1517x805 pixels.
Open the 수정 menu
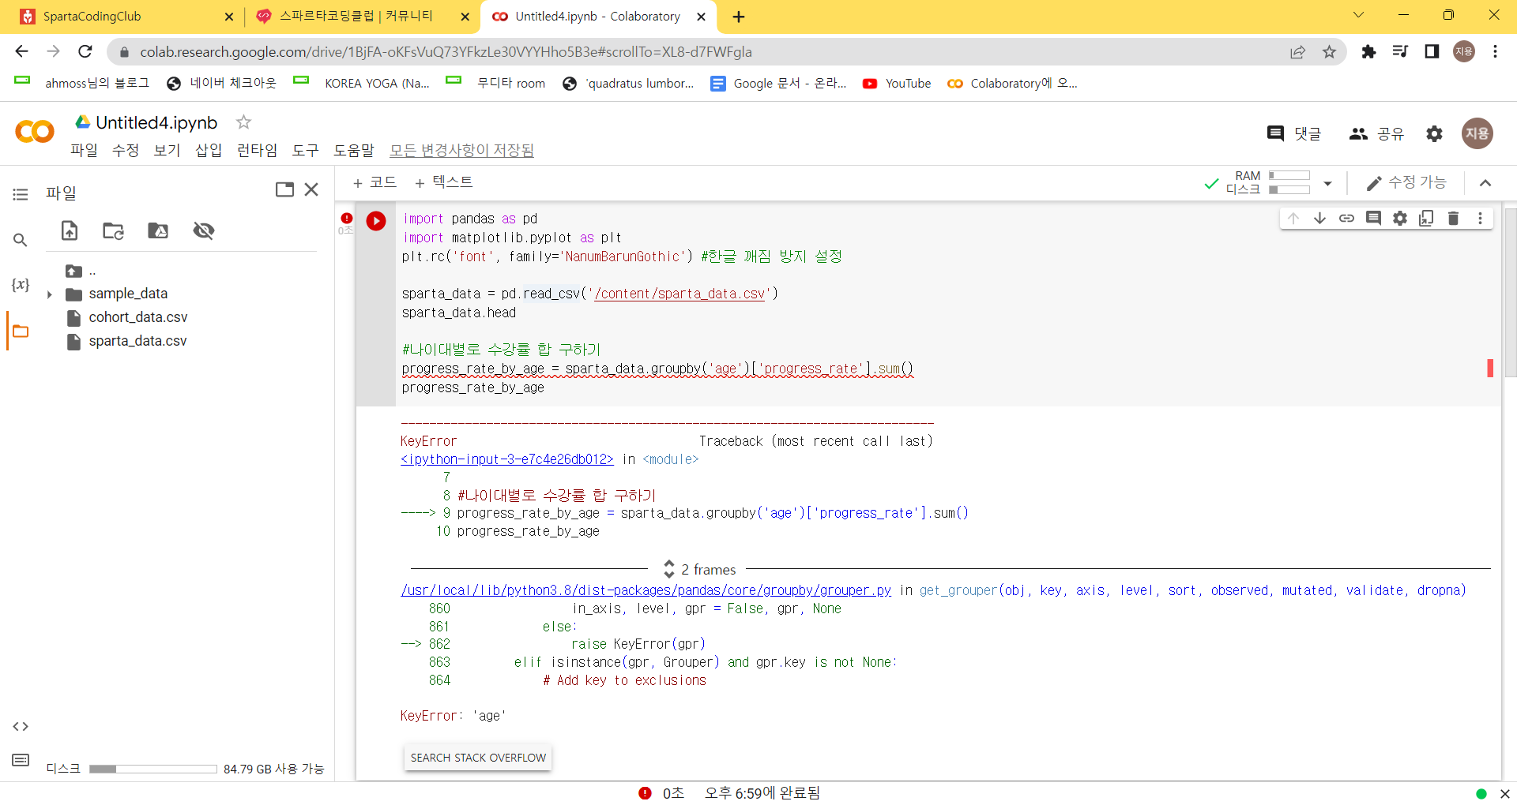pos(126,150)
